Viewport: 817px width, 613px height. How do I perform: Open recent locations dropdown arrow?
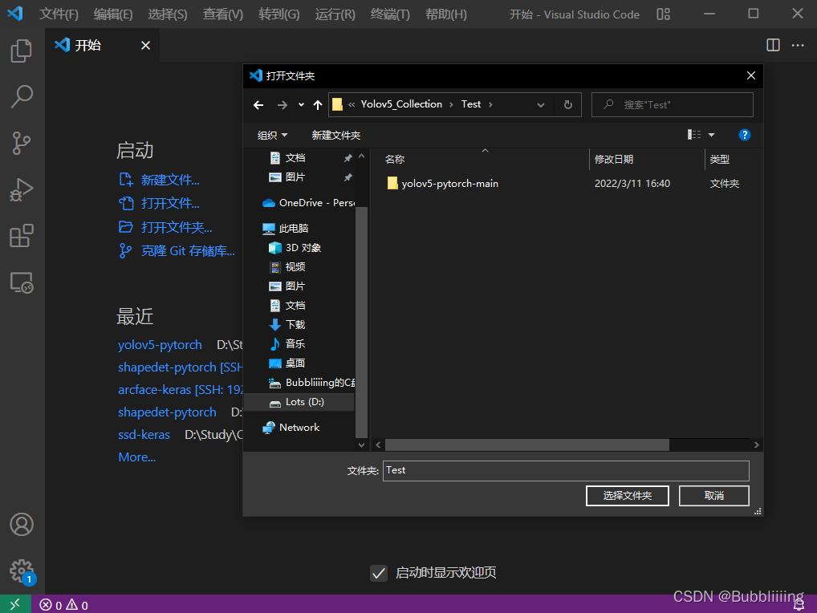pos(301,104)
